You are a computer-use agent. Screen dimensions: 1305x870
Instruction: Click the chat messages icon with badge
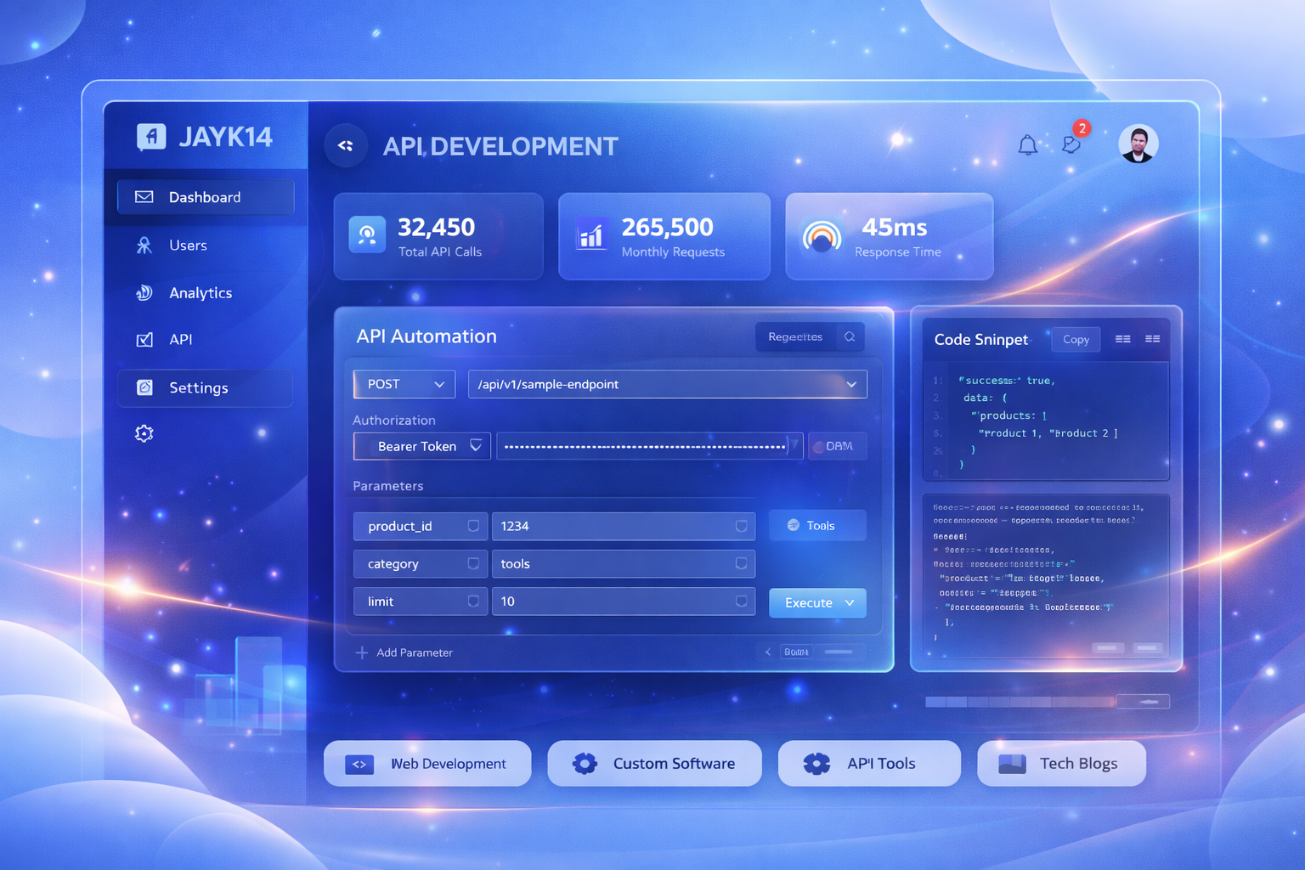click(x=1071, y=145)
